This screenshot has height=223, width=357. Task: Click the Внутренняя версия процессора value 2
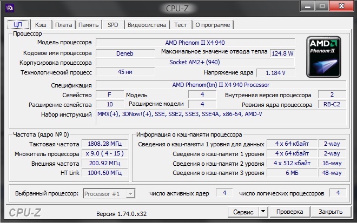click(332, 94)
